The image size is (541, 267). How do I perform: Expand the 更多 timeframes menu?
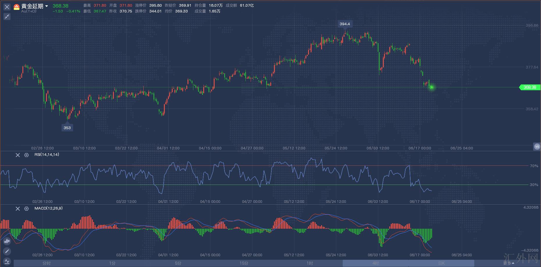tap(508, 263)
